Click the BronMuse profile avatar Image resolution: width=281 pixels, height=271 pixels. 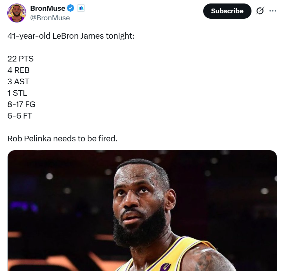click(x=17, y=13)
